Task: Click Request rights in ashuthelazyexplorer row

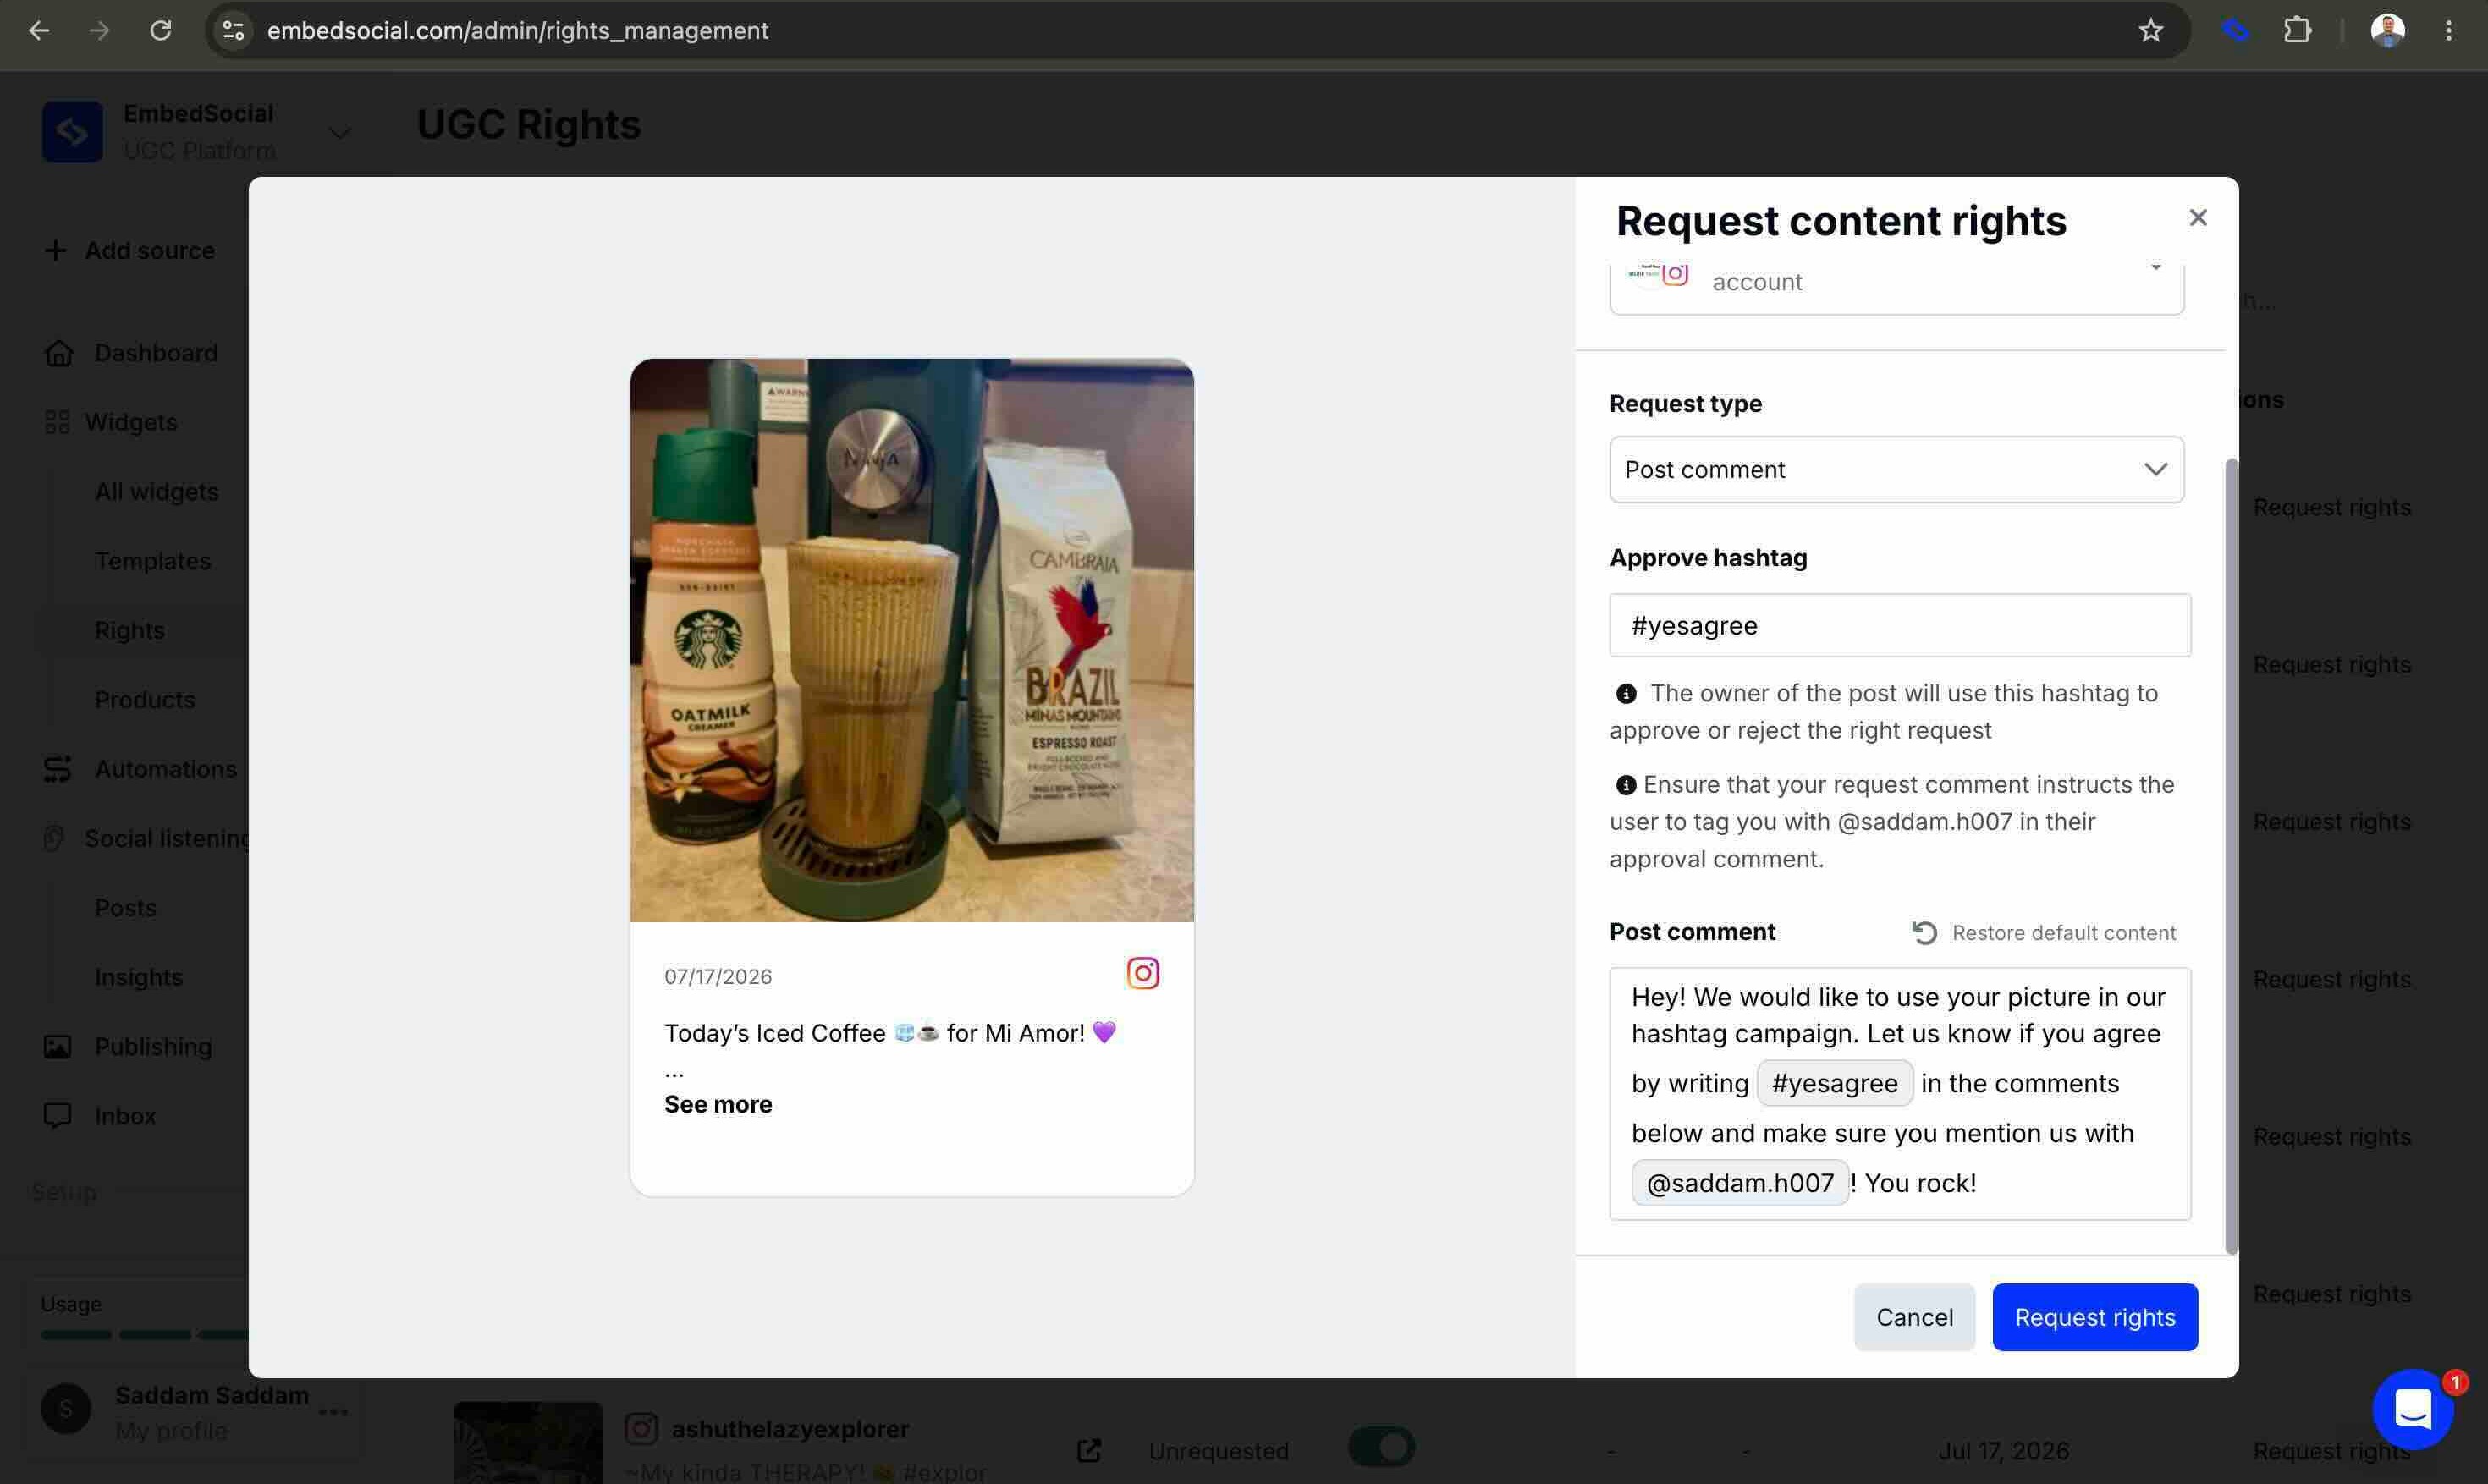Action: click(x=2331, y=1450)
